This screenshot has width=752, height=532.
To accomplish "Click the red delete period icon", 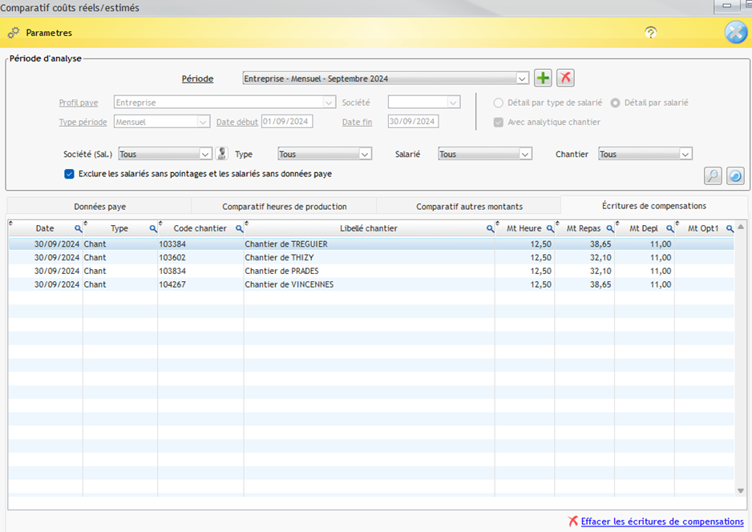I will [565, 78].
